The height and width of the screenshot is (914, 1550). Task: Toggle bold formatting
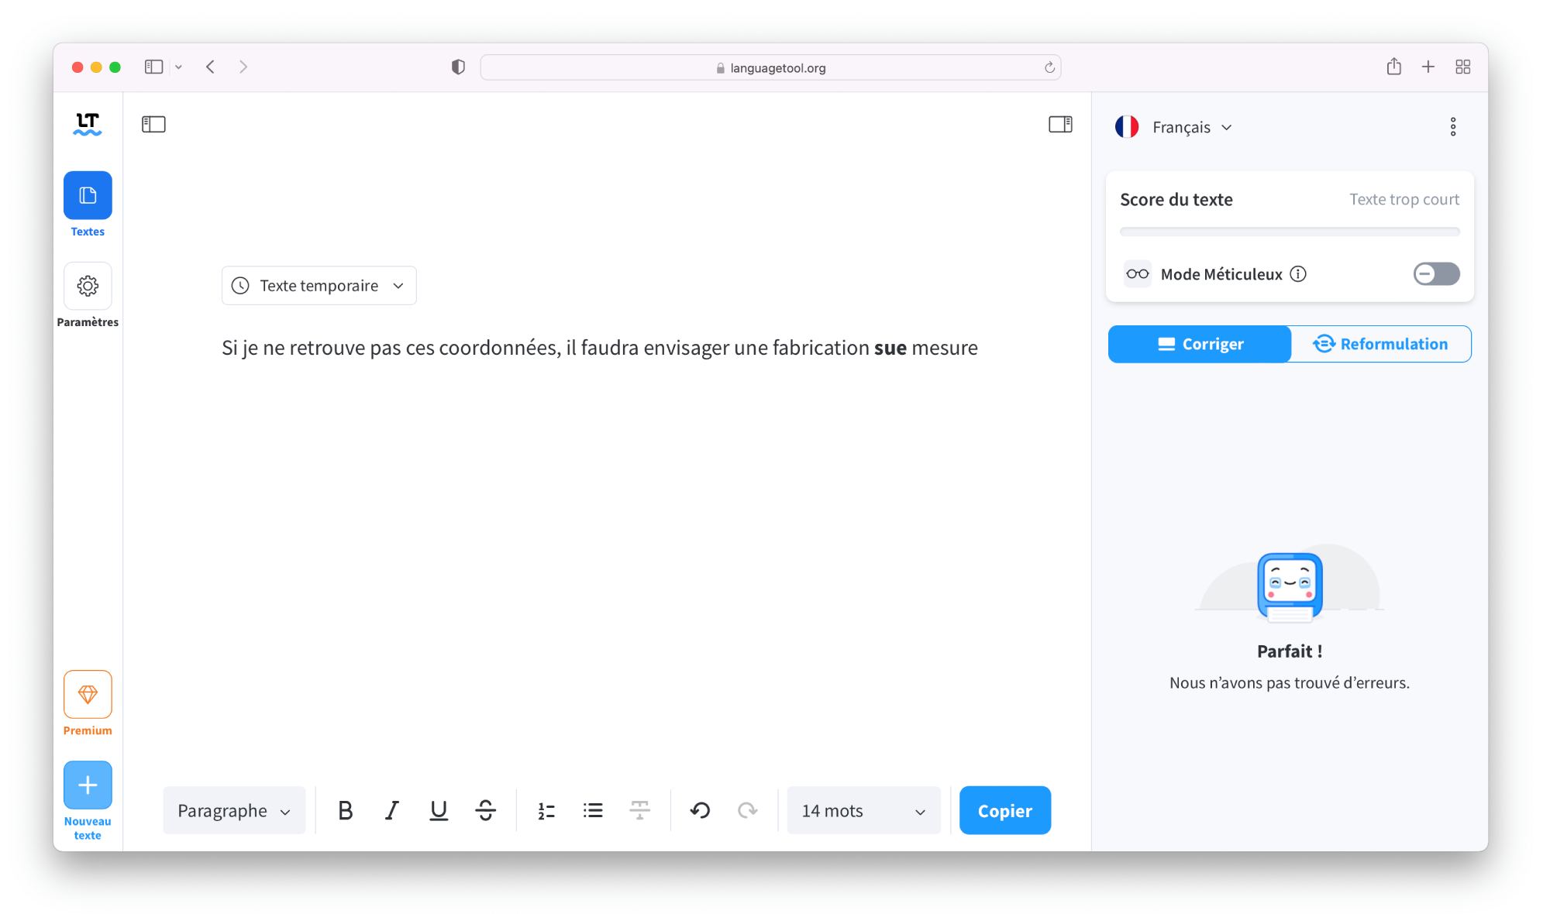(346, 810)
